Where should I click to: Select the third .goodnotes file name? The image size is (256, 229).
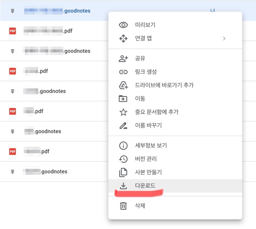pyautogui.click(x=45, y=91)
